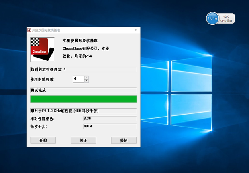Click the 相对性能倍数 label
This screenshot has width=249, height=173.
point(43,119)
